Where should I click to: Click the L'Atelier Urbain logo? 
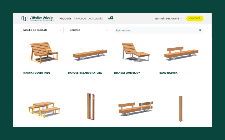tap(37, 18)
